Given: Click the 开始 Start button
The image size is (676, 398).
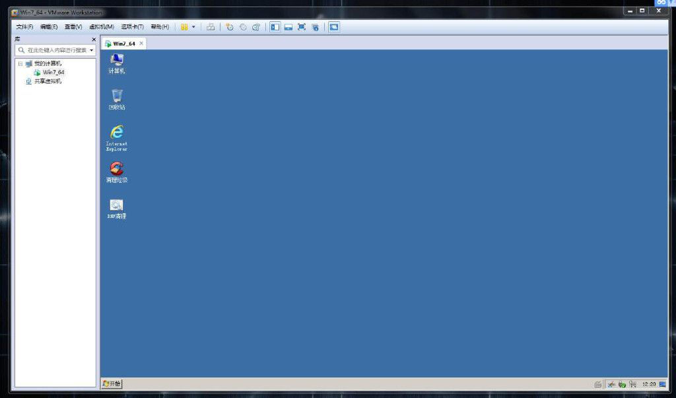Looking at the screenshot, I should [x=112, y=383].
